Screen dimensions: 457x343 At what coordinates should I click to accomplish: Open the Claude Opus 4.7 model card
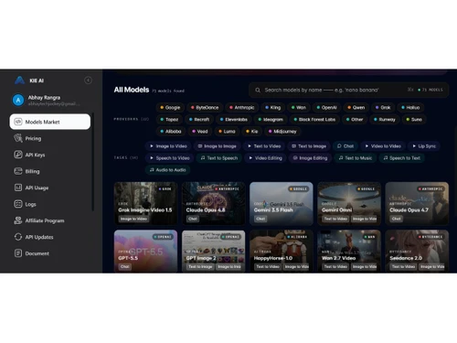point(417,203)
